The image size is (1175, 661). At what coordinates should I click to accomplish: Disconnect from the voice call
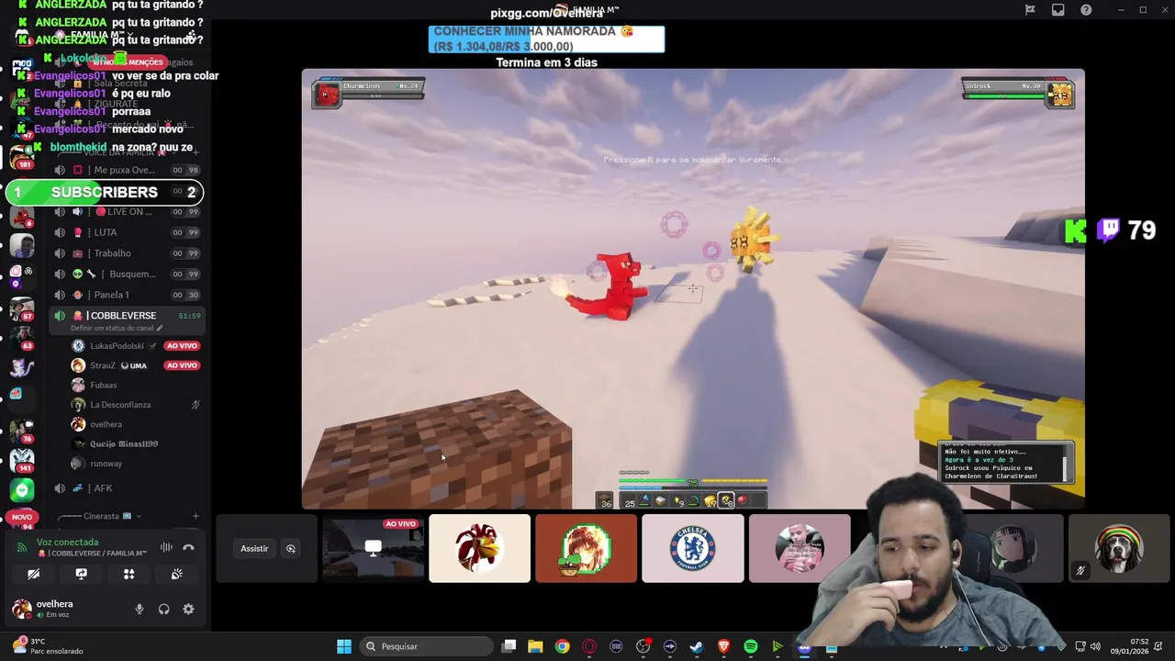[x=188, y=547]
